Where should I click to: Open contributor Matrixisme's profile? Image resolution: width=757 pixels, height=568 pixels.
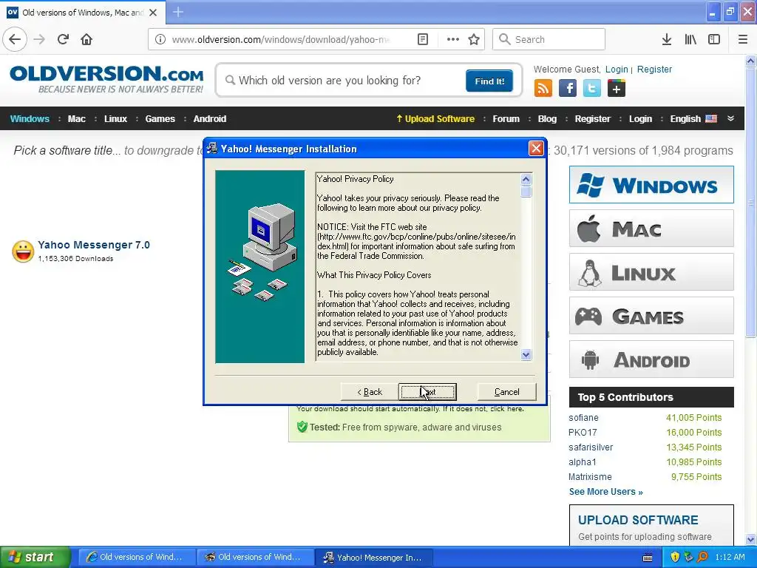tap(590, 477)
